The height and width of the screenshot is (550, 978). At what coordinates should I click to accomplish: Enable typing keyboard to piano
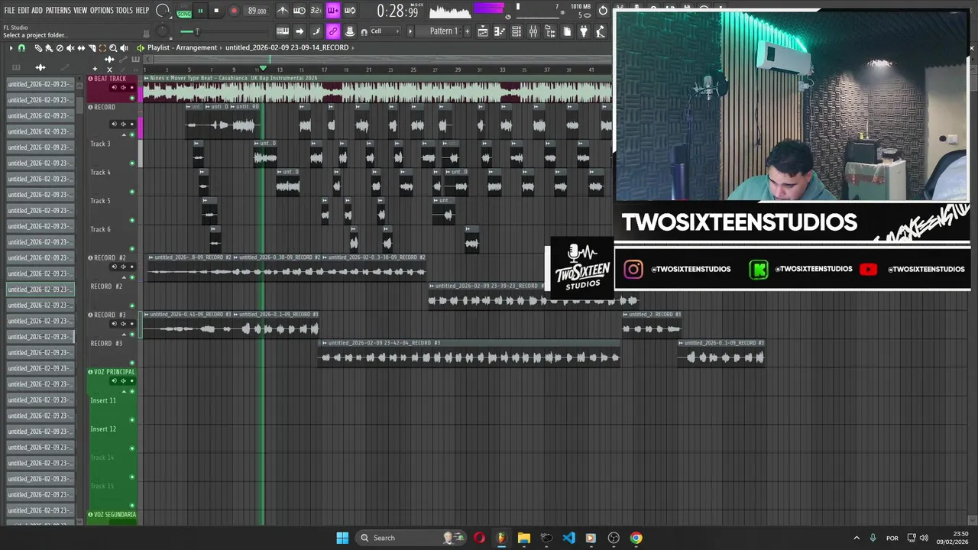pos(283,31)
